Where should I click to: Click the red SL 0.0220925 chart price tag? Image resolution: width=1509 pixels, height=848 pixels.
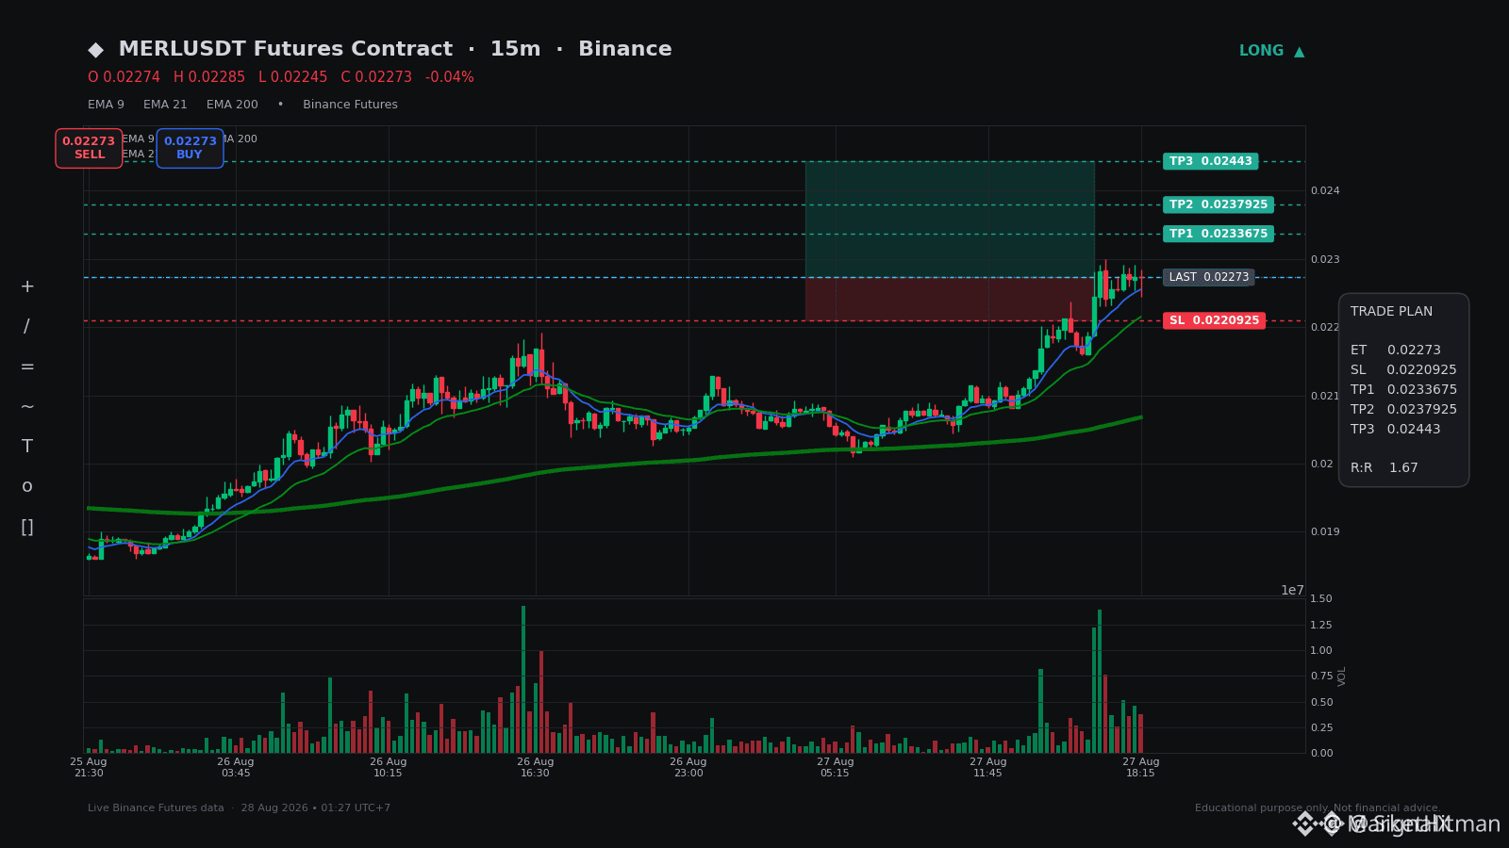click(1214, 320)
